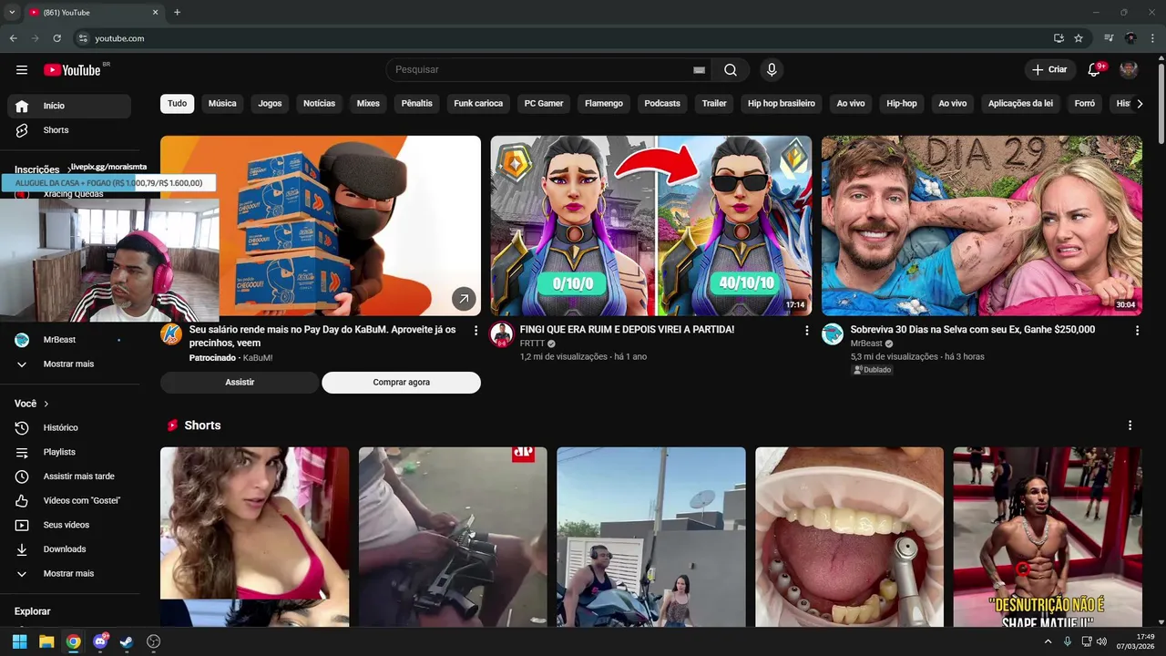Open Shorts in the sidebar
The height and width of the screenshot is (656, 1166).
[69, 130]
